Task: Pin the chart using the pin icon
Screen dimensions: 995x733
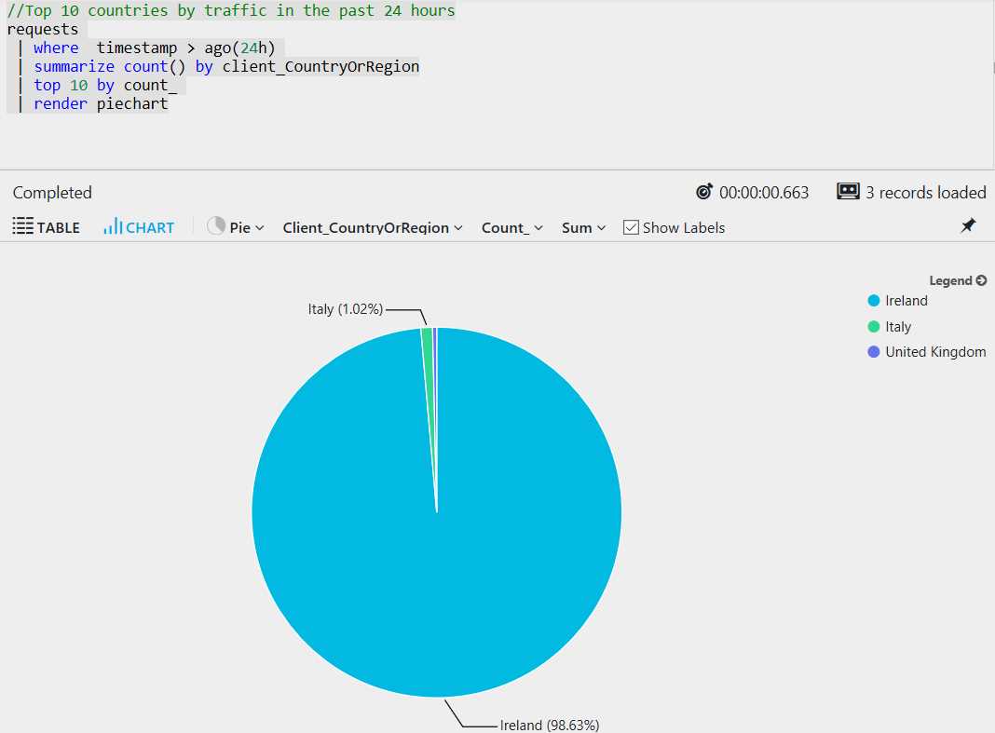Action: (969, 225)
